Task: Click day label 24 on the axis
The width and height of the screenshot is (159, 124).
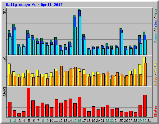Action: pos(116,121)
